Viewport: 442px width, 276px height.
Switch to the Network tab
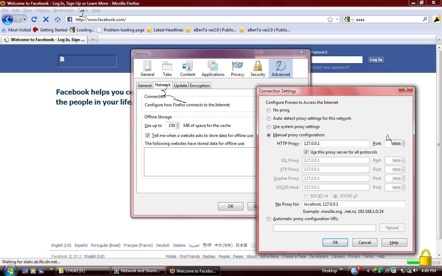tap(163, 85)
